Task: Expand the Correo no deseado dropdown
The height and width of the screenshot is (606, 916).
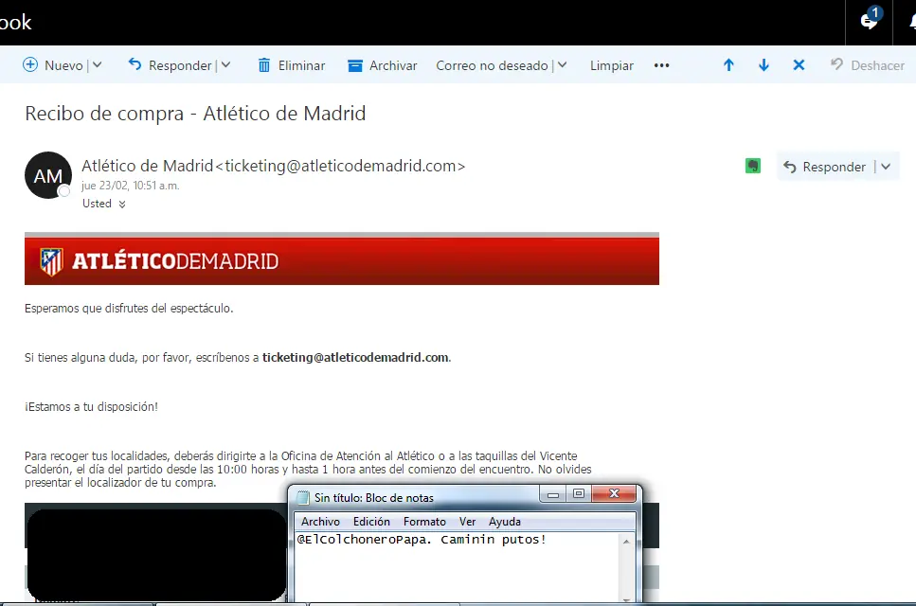Action: coord(562,64)
